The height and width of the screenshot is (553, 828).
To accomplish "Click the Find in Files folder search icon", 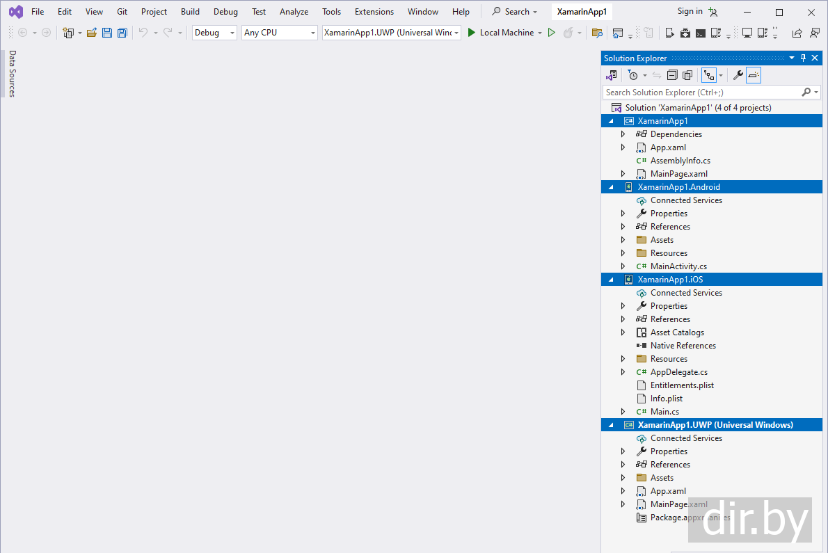I will pos(597,33).
